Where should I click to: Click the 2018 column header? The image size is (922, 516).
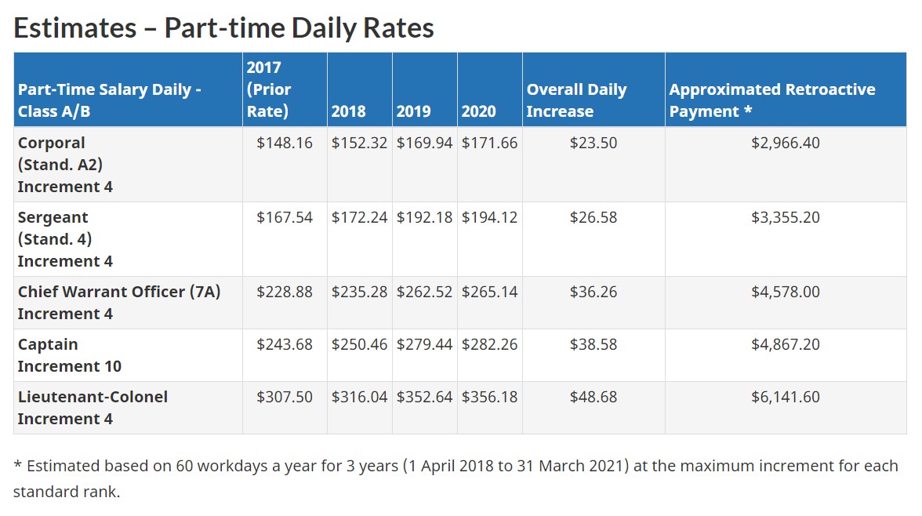pos(348,111)
